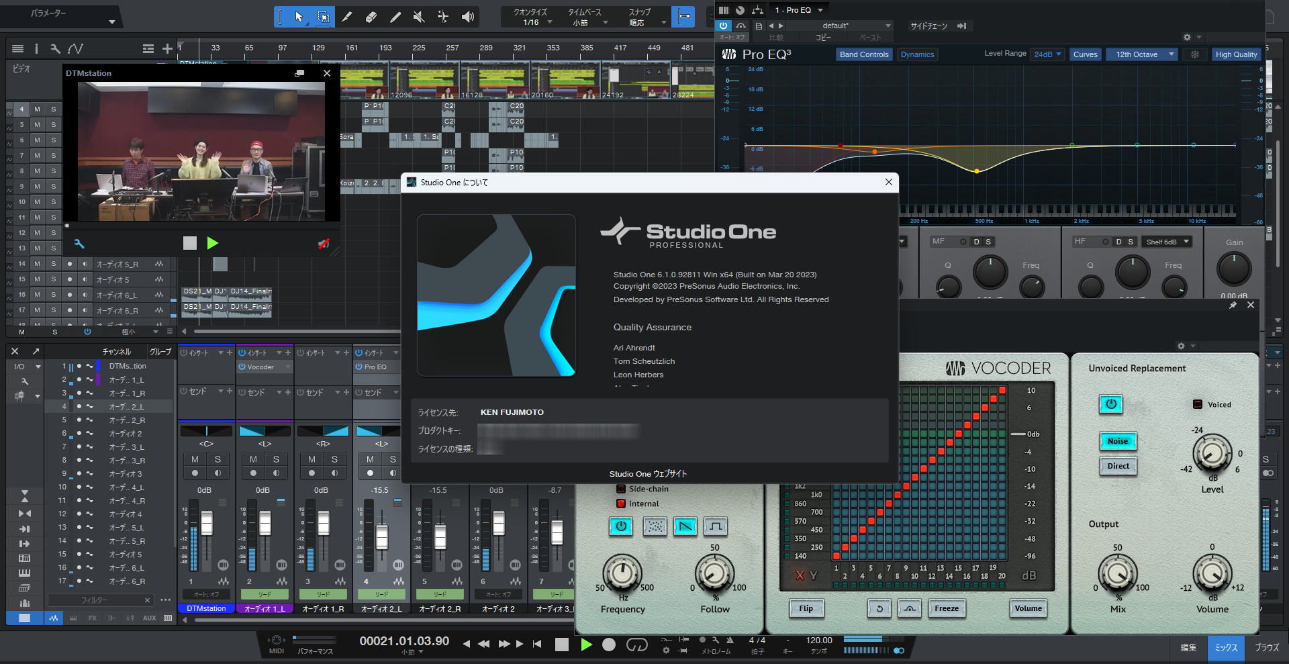Click the Vocoder matrix Volume button
1289x664 pixels.
[1028, 608]
